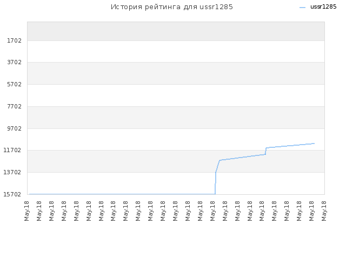Click the curved rise after the first jump
Screen dimensions: 346x259
point(217,166)
